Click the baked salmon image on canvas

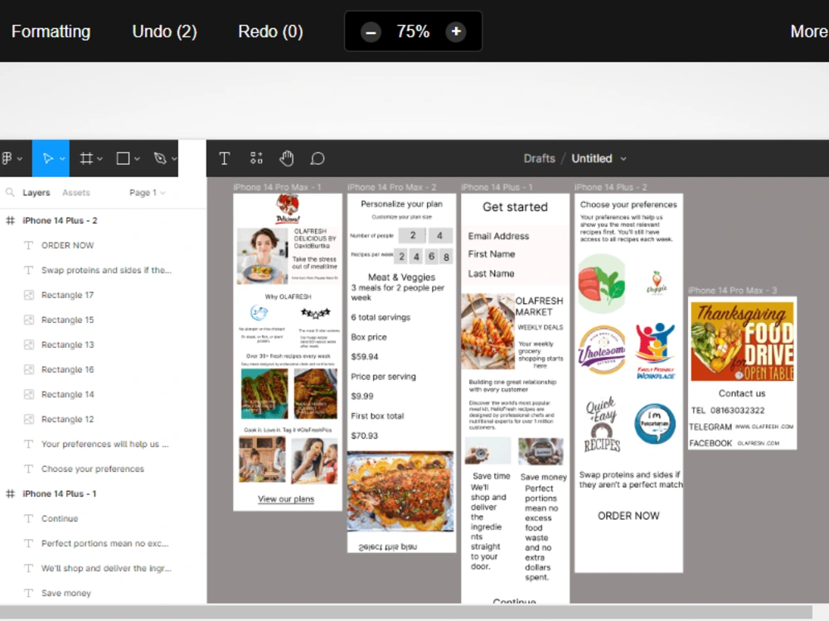tap(400, 491)
